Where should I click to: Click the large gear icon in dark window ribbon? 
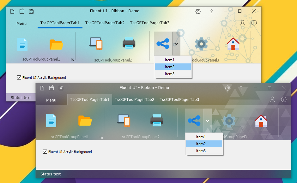[229, 121]
